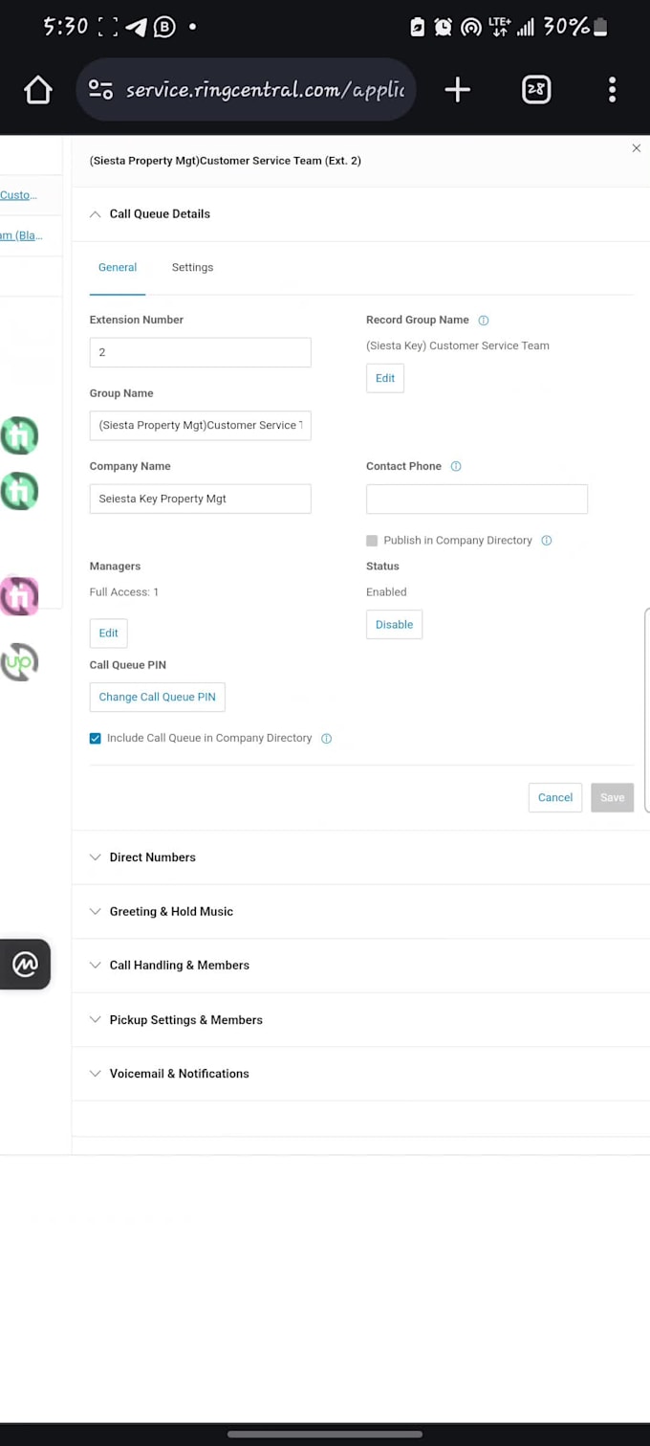The height and width of the screenshot is (1446, 650).
Task: Tap the floating CoinMarketCap-style icon button
Action: (x=25, y=965)
